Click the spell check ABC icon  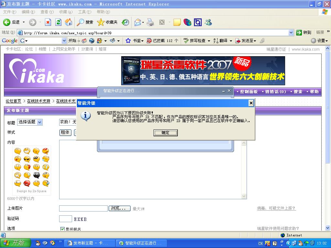[x=186, y=40]
